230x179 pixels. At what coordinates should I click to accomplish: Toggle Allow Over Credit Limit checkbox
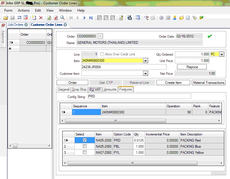(102, 54)
